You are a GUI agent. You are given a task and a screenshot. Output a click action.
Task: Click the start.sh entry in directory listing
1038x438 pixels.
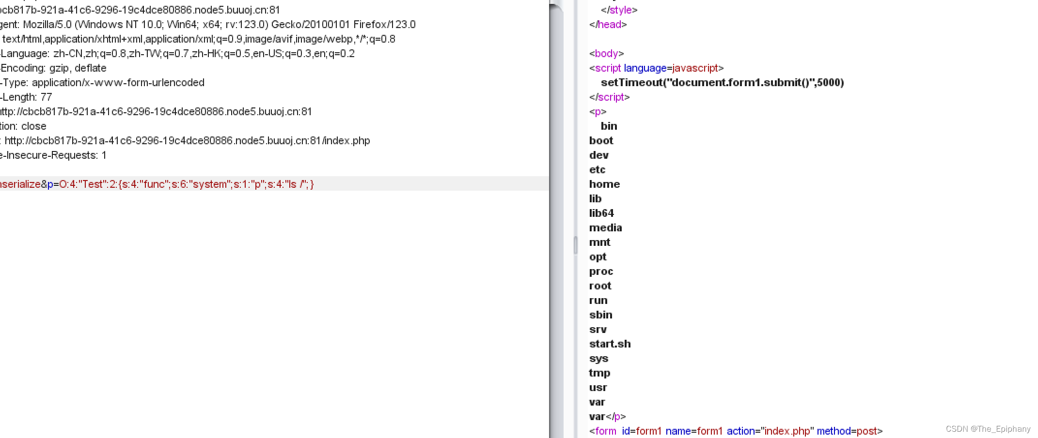[610, 344]
